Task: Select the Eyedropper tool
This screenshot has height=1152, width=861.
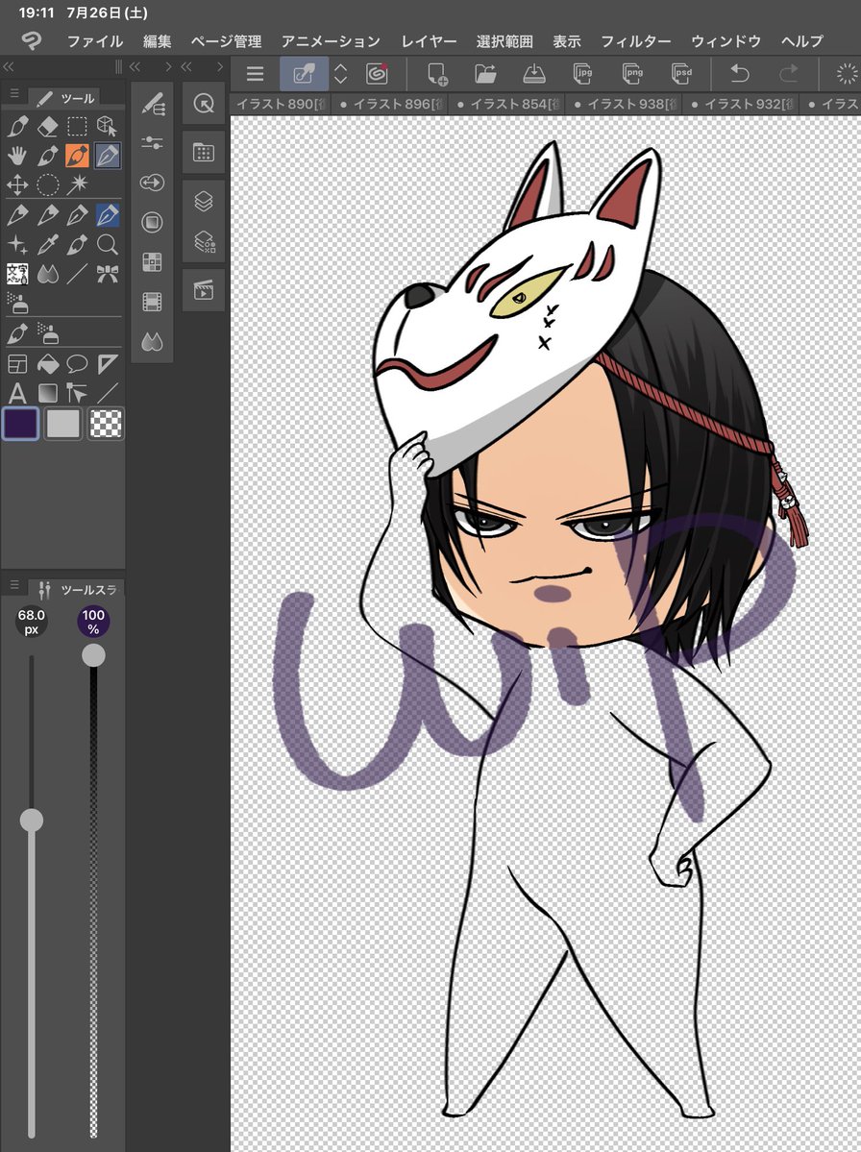Action: coord(47,245)
